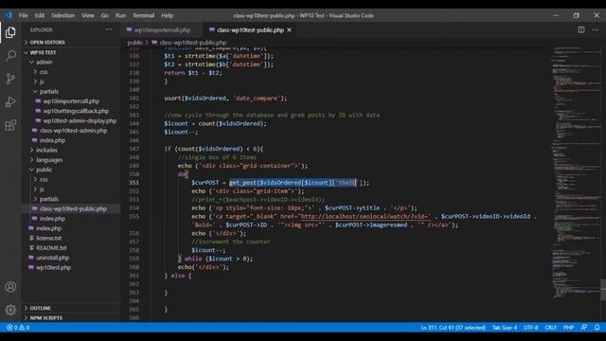The image size is (606, 341).
Task: Click line number 351 in the gutter
Action: (134, 183)
